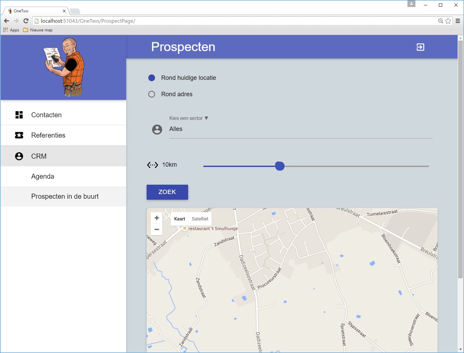Screen dimensions: 464x353
Task: Open the Chrome hamburger menu
Action: pyautogui.click(x=458, y=21)
